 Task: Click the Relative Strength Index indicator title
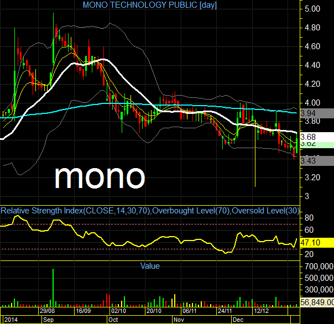click(x=150, y=211)
